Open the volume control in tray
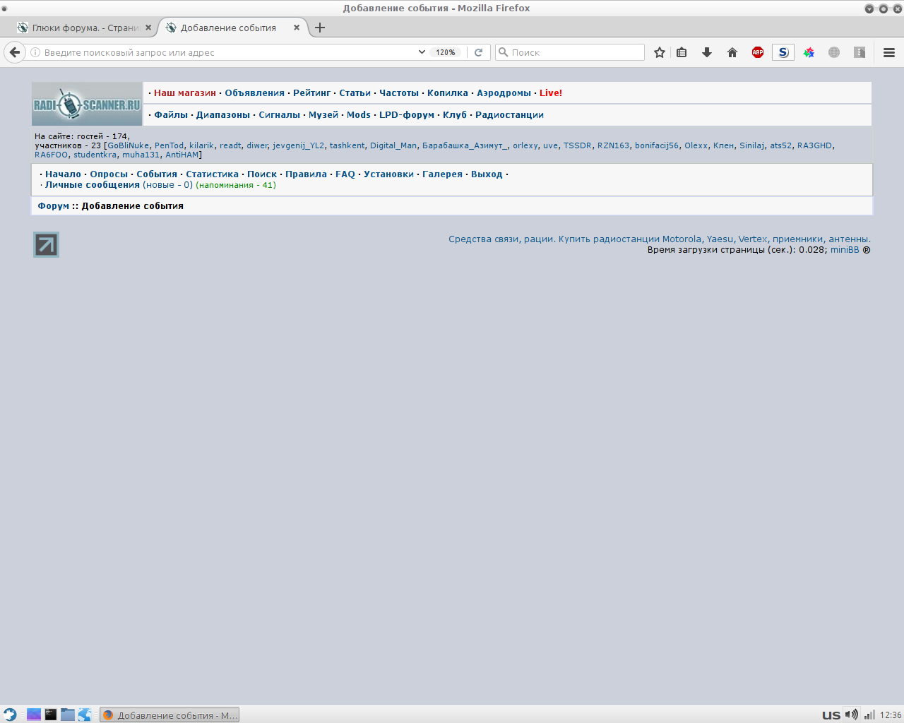This screenshot has width=904, height=723. 852,715
